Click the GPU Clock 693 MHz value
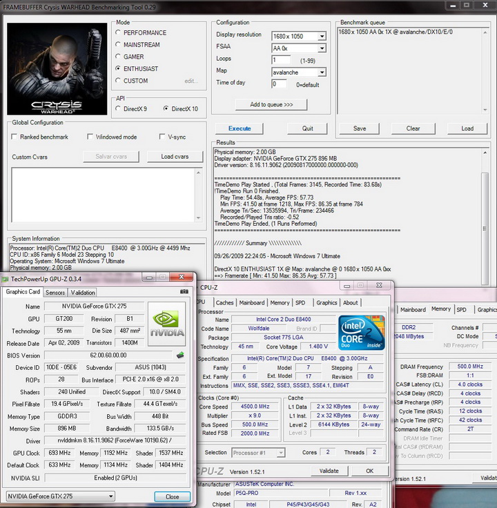This screenshot has height=508, width=497. [x=59, y=453]
